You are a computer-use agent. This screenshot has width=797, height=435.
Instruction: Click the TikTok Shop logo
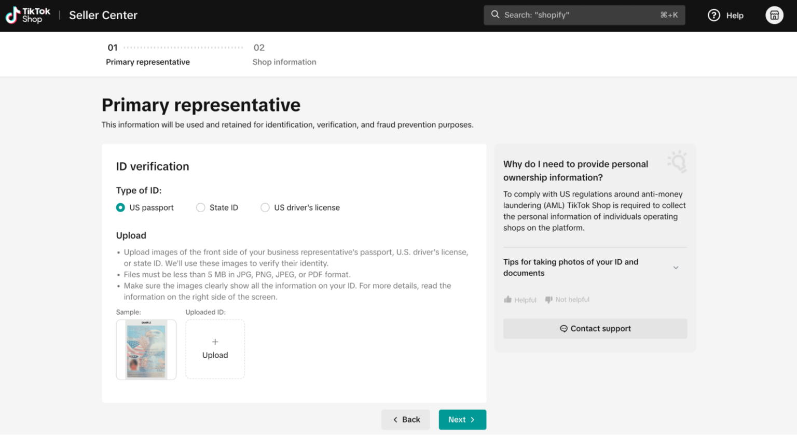[27, 15]
